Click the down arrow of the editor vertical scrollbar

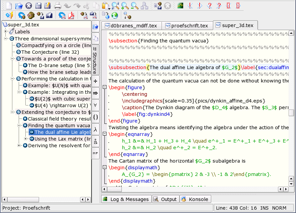(x=291, y=184)
